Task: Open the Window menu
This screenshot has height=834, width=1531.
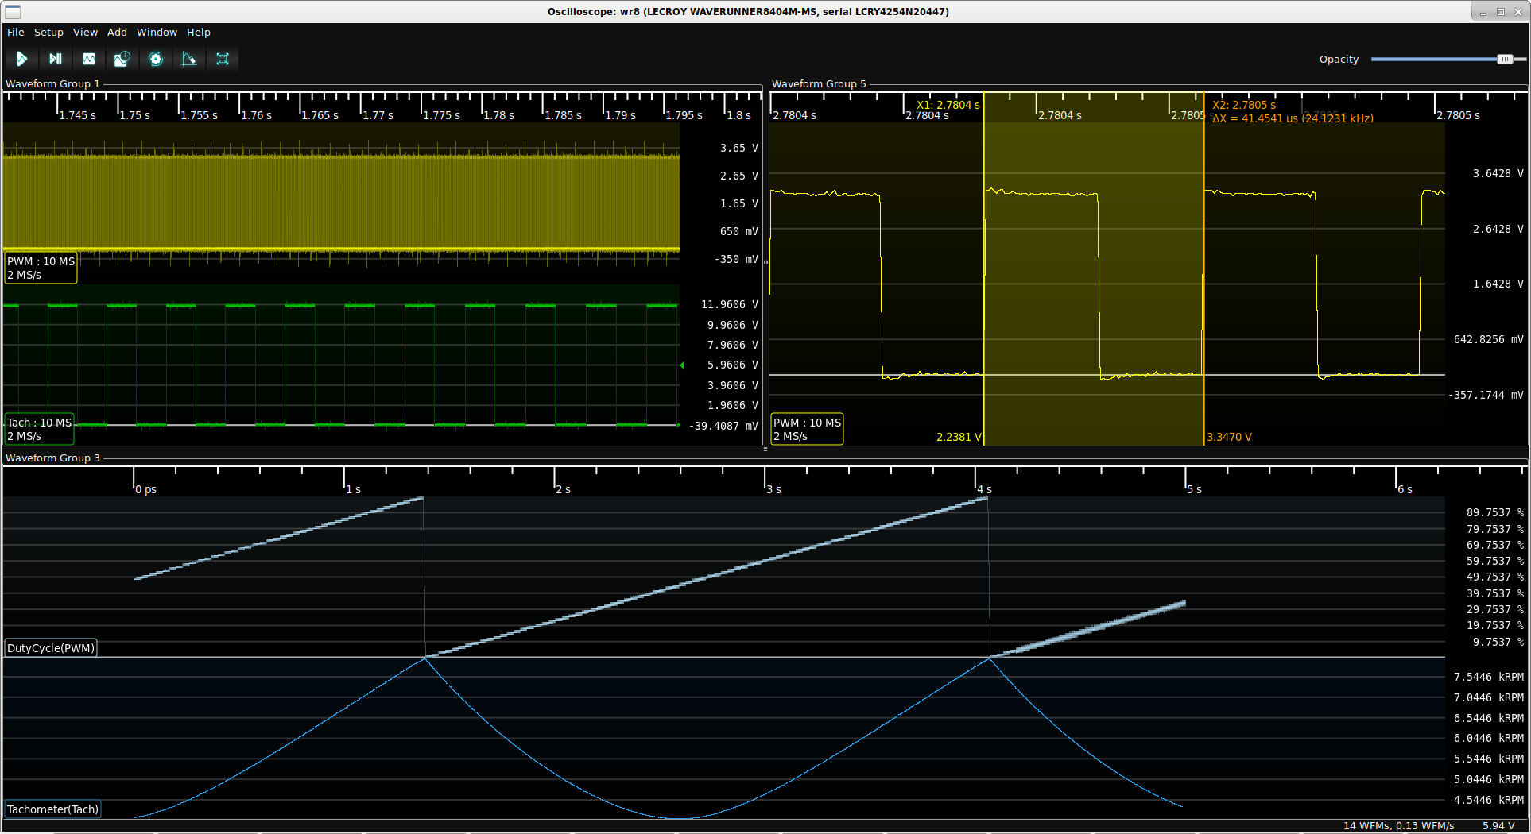Action: (x=157, y=33)
